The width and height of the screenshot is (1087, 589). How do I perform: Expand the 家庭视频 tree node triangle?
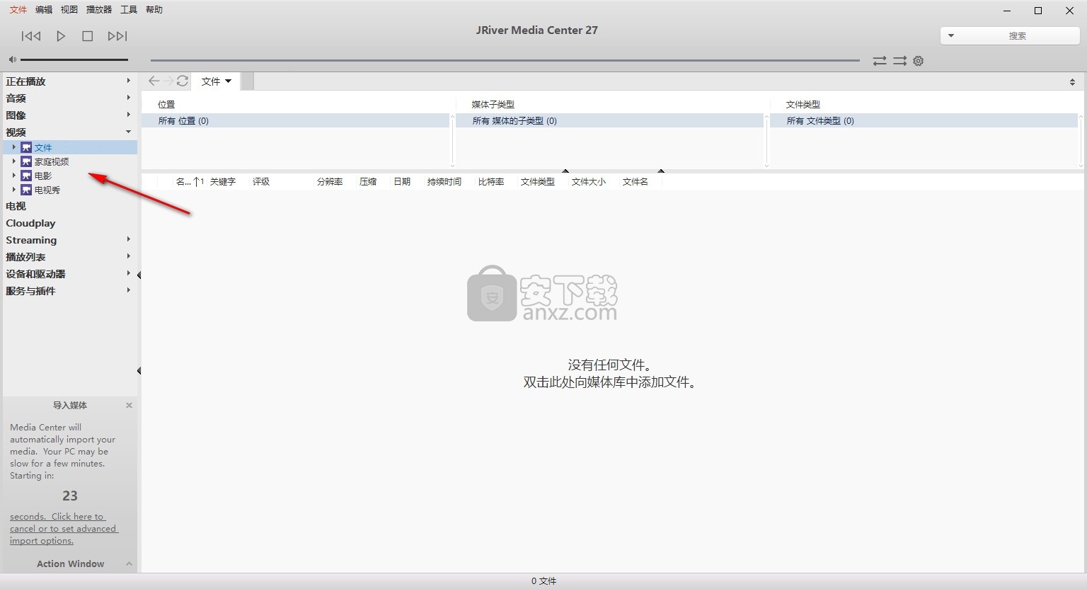(13, 161)
